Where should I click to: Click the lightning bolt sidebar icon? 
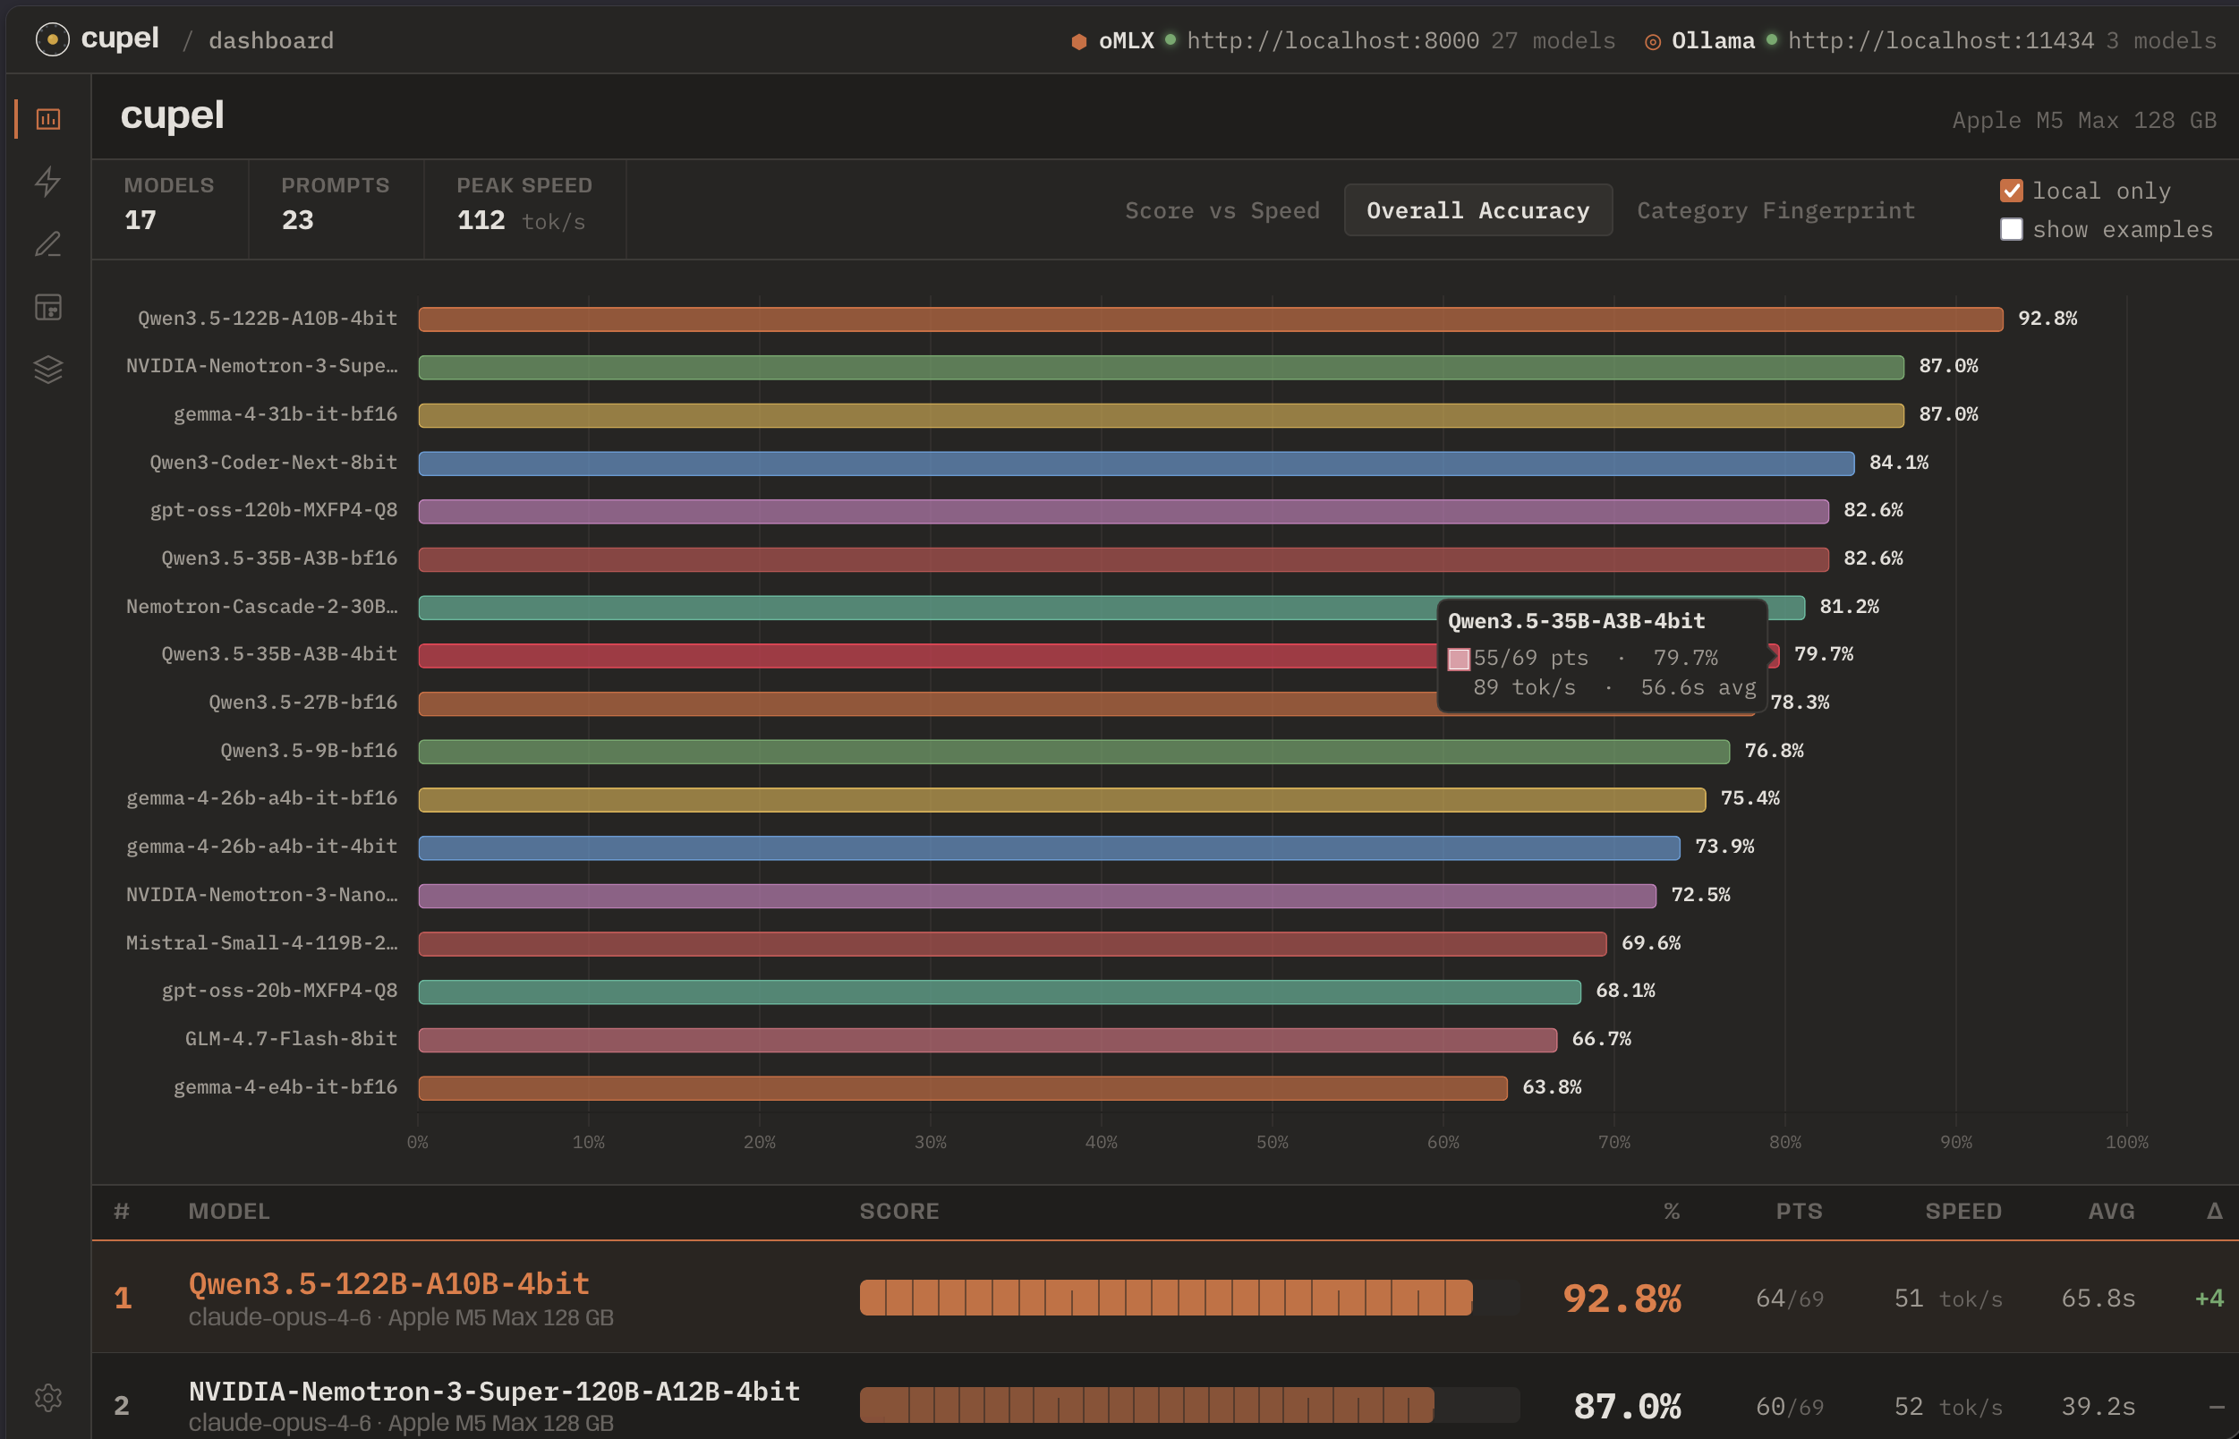point(47,182)
